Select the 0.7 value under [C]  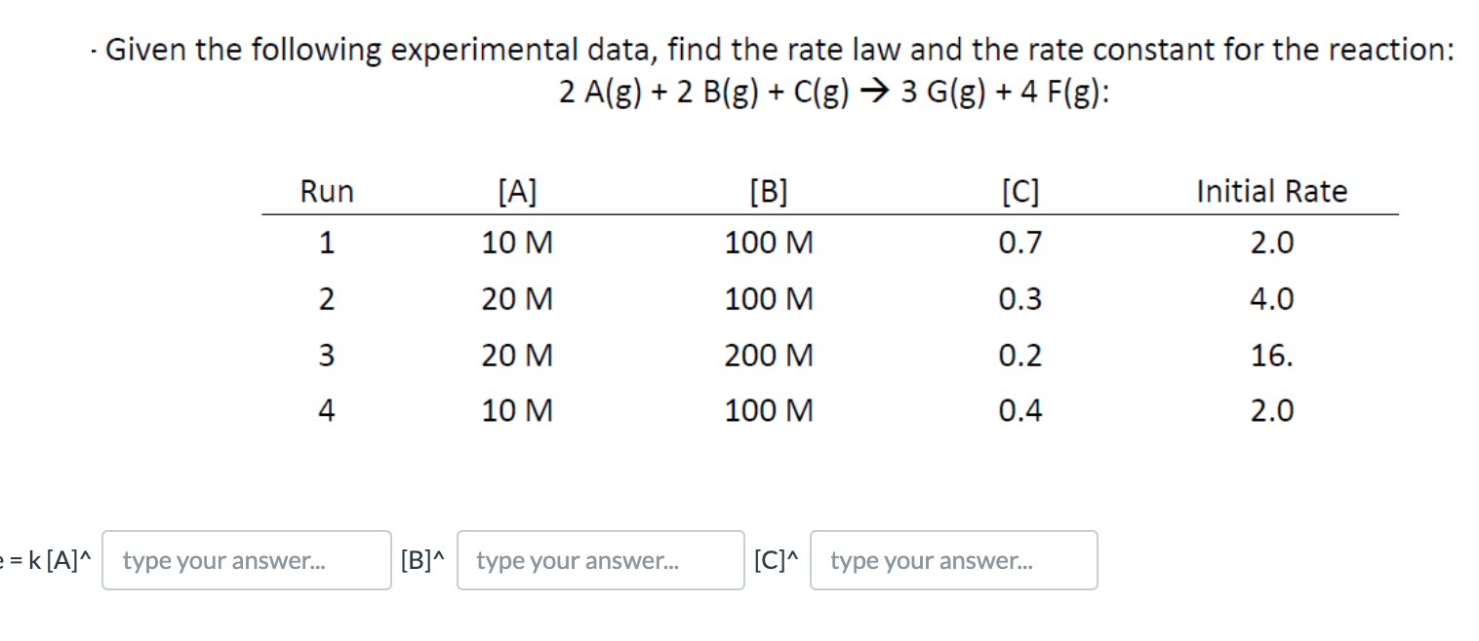pos(1020,244)
